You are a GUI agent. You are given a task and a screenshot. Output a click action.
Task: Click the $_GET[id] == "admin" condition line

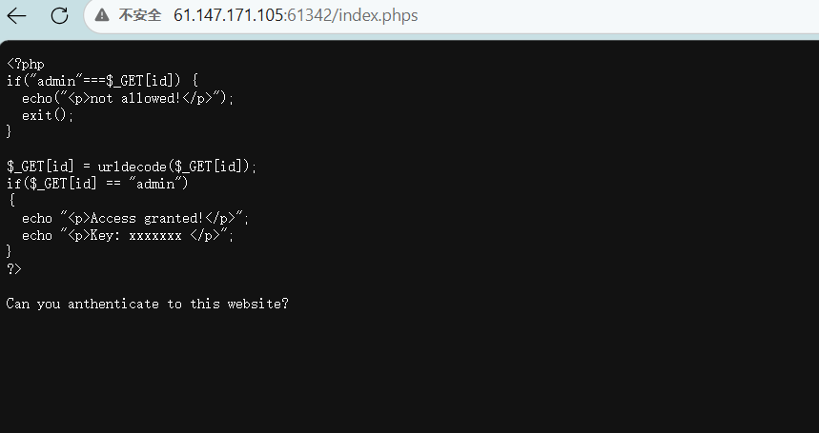(x=97, y=184)
